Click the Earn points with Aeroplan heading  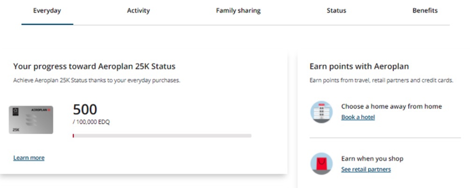pos(359,67)
